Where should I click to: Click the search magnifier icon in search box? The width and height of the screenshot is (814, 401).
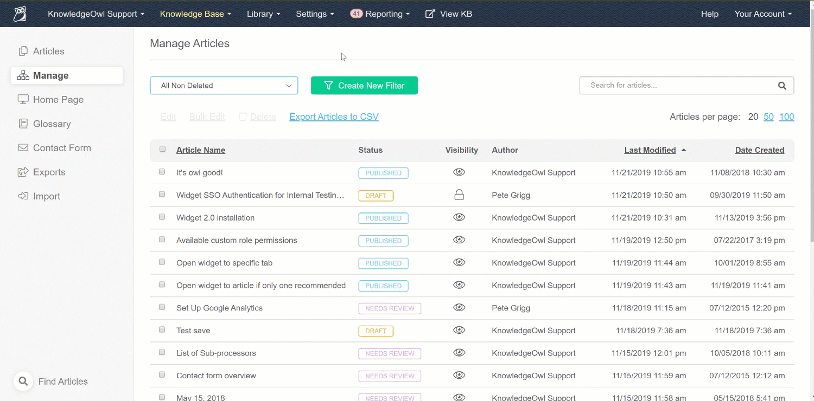(x=782, y=86)
